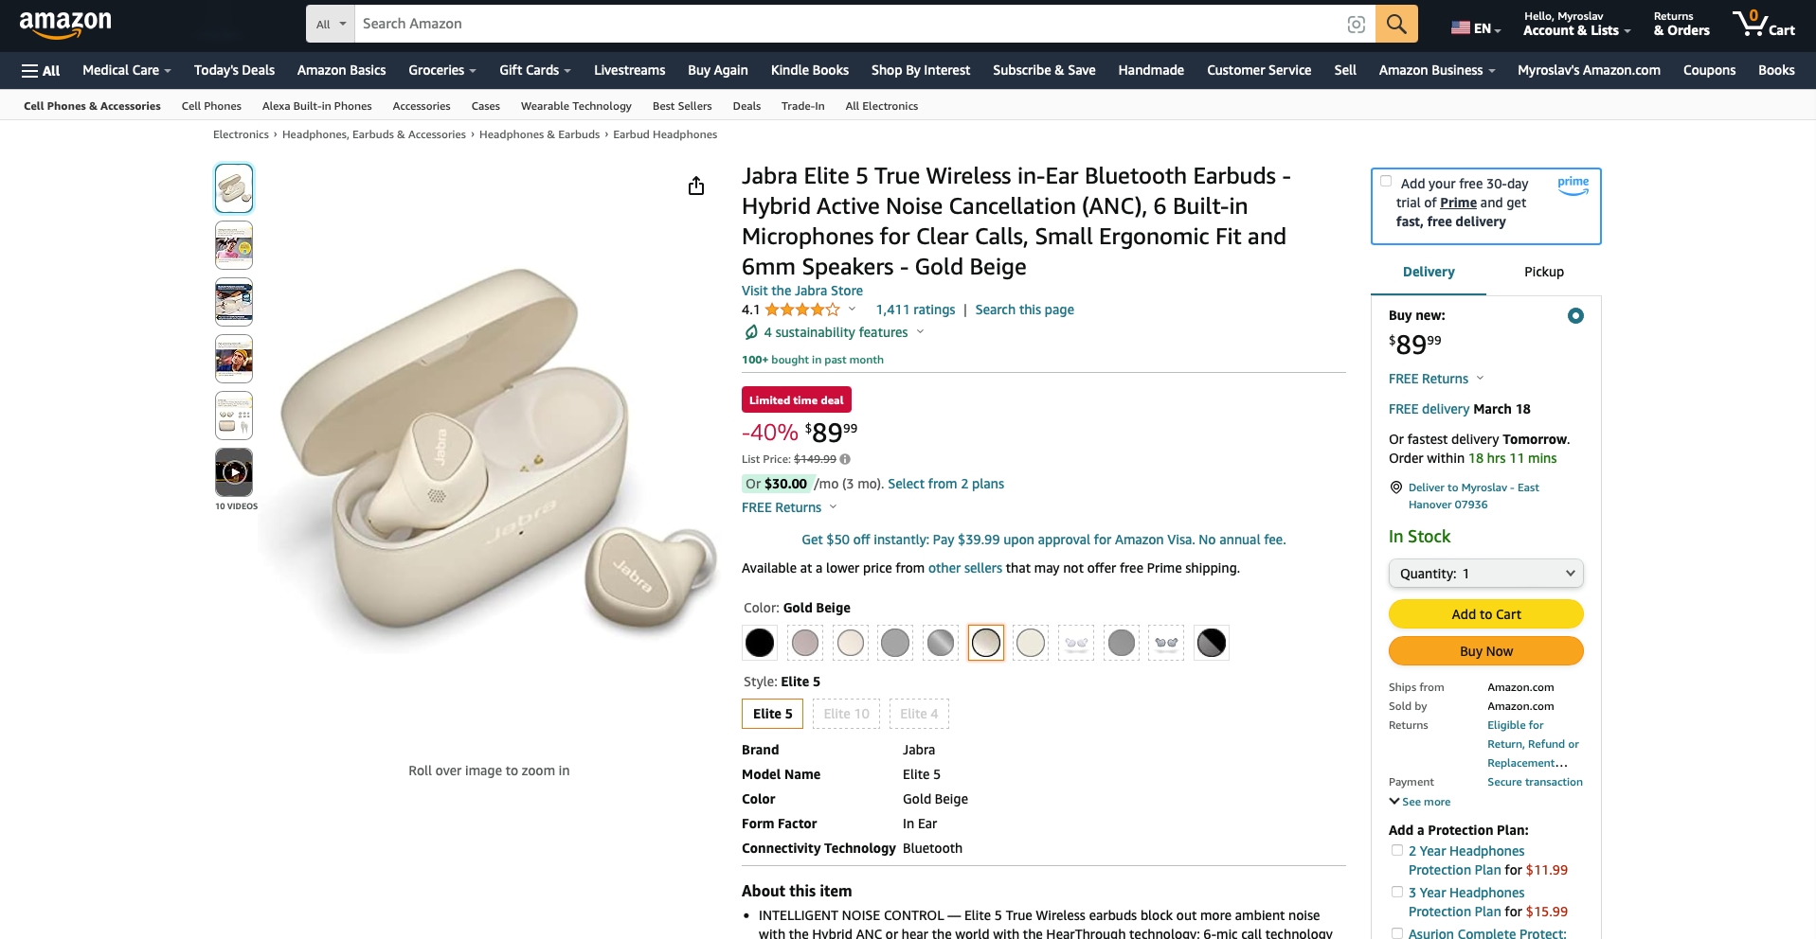Switch to the Pickup tab
Image resolution: width=1816 pixels, height=939 pixels.
tap(1543, 272)
